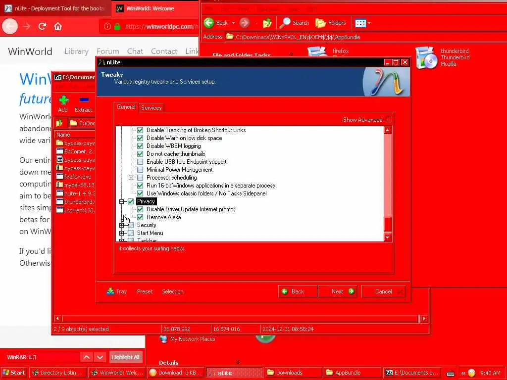Open nLite Selection menu
The height and width of the screenshot is (380, 507).
coord(173,291)
